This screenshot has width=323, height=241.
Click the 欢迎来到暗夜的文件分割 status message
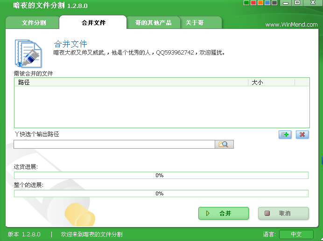tap(91, 234)
